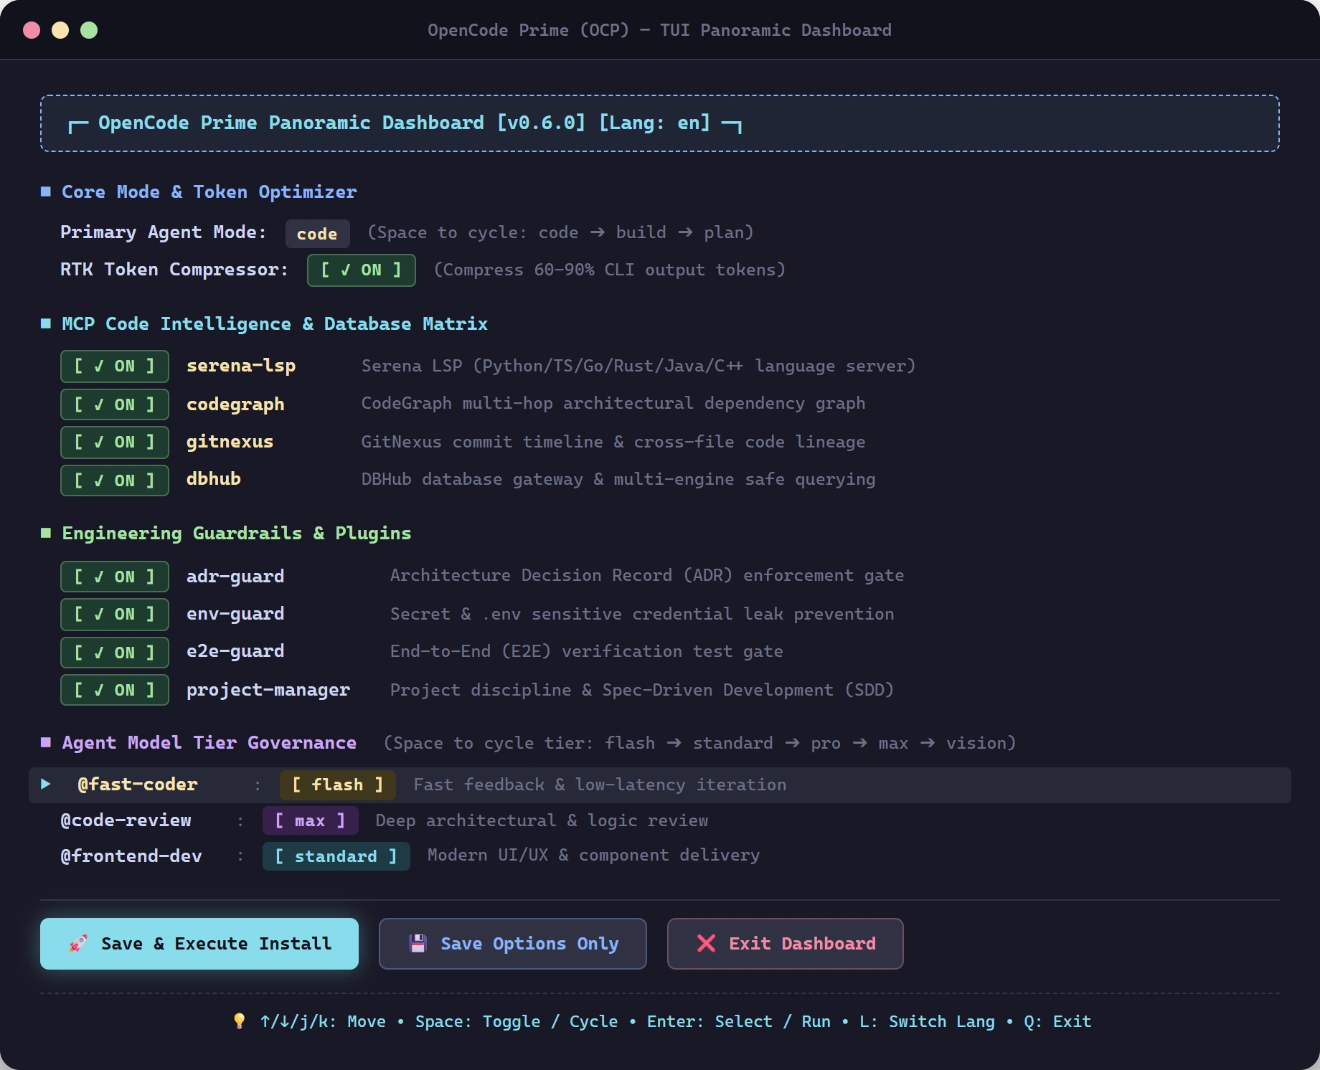Click the green window maximize button
1320x1070 pixels.
tap(89, 30)
